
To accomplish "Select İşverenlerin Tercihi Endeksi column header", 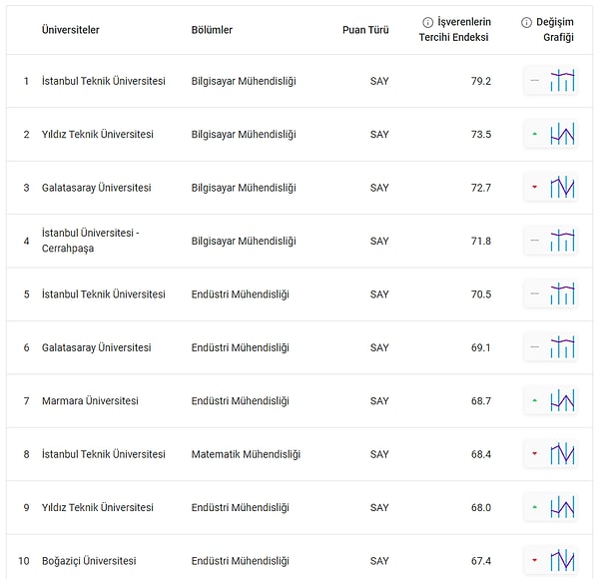I will click(456, 29).
